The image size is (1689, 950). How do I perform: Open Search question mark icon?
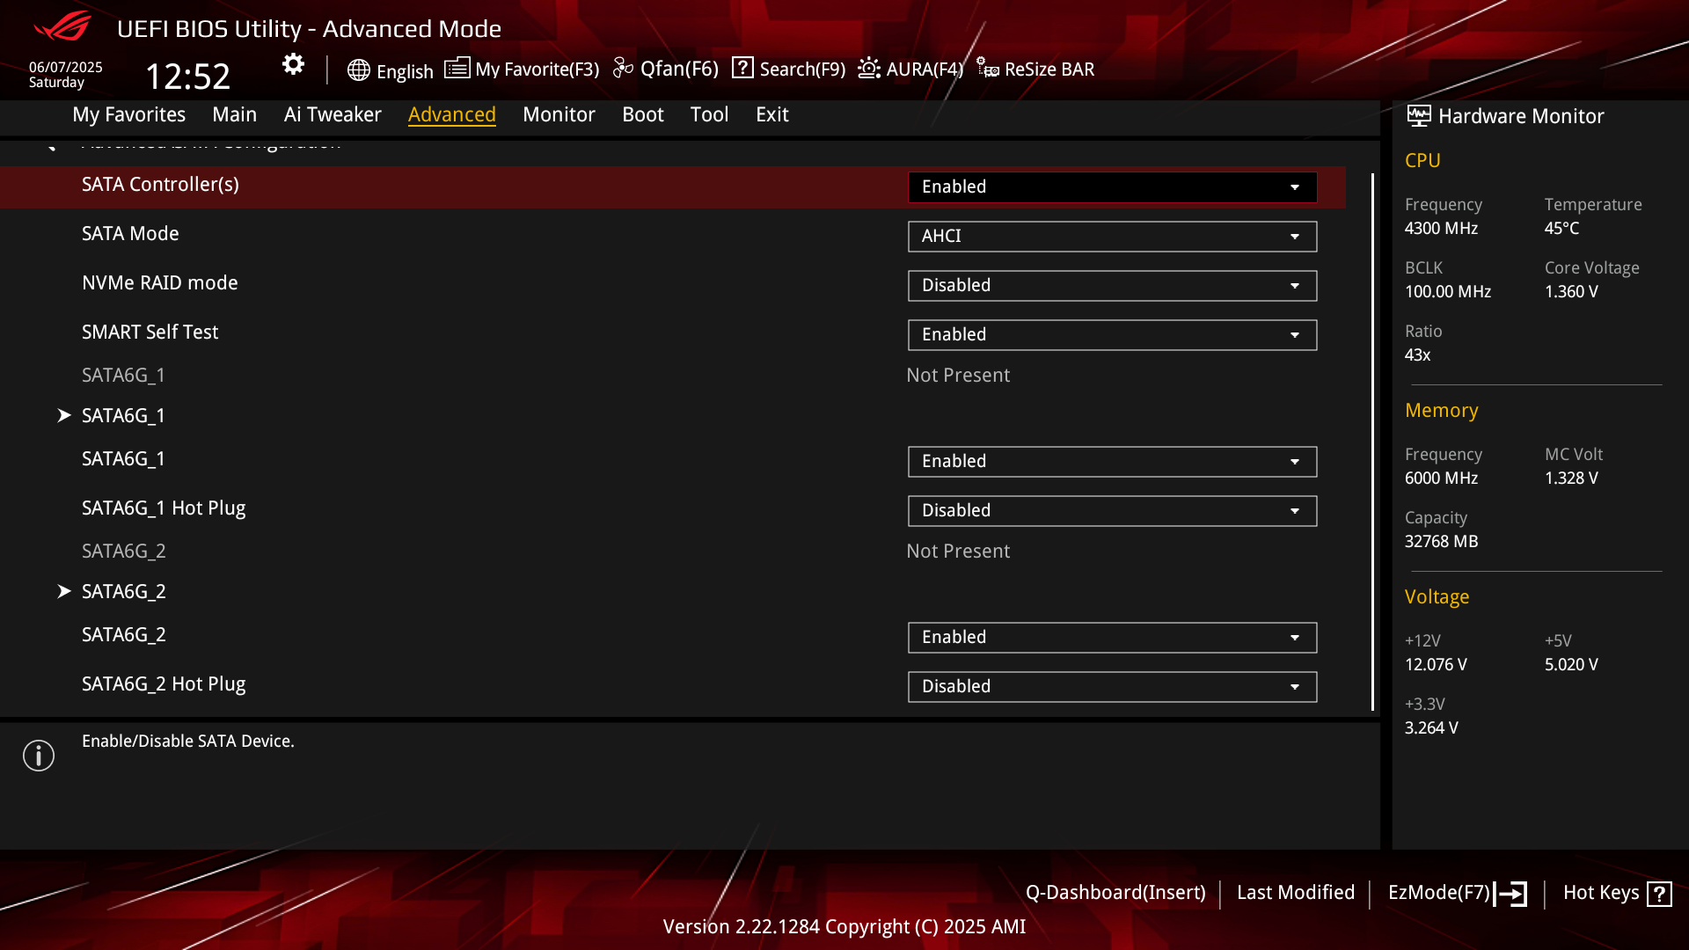(742, 68)
